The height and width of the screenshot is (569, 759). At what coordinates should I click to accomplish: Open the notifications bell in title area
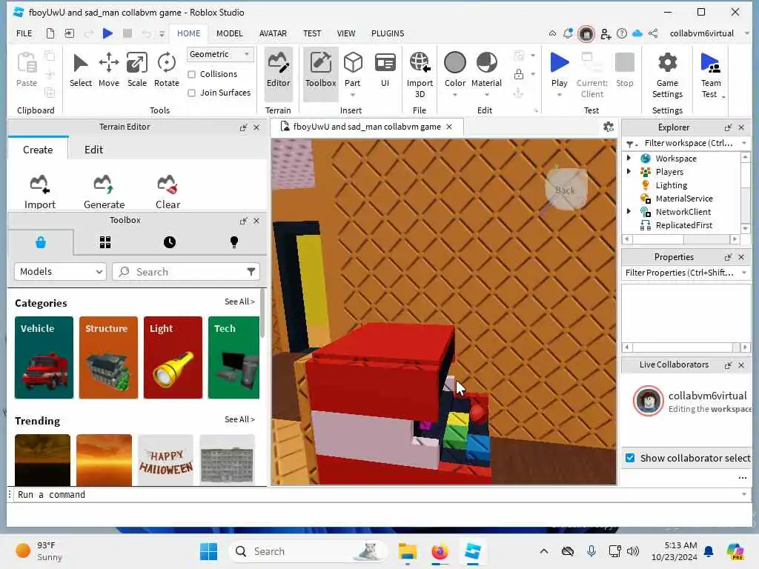(568, 33)
